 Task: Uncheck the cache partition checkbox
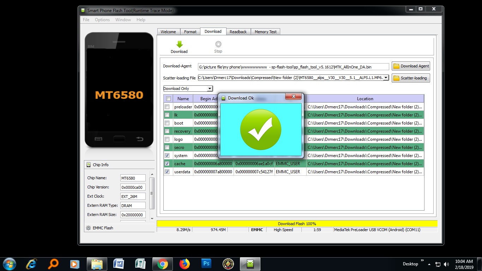pyautogui.click(x=167, y=163)
